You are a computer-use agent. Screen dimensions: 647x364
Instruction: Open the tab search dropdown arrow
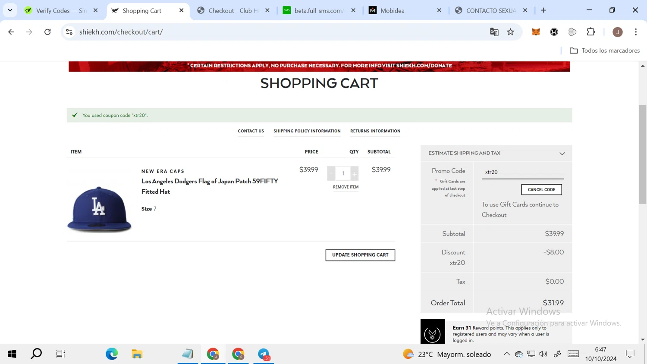[x=10, y=10]
